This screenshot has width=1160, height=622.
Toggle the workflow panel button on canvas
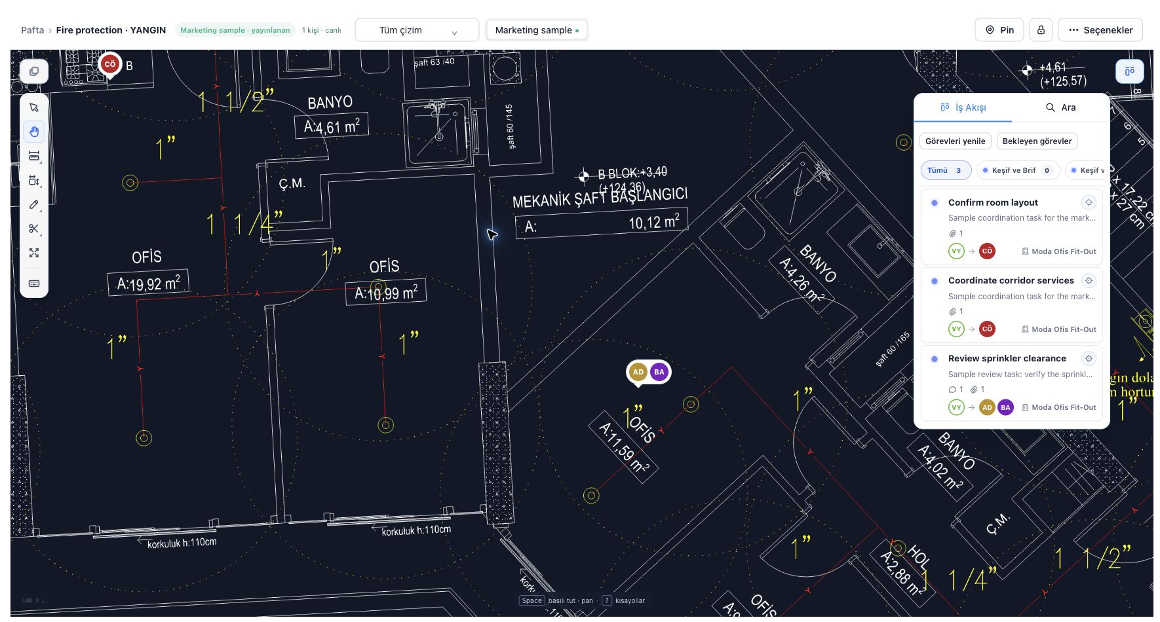coord(1129,71)
